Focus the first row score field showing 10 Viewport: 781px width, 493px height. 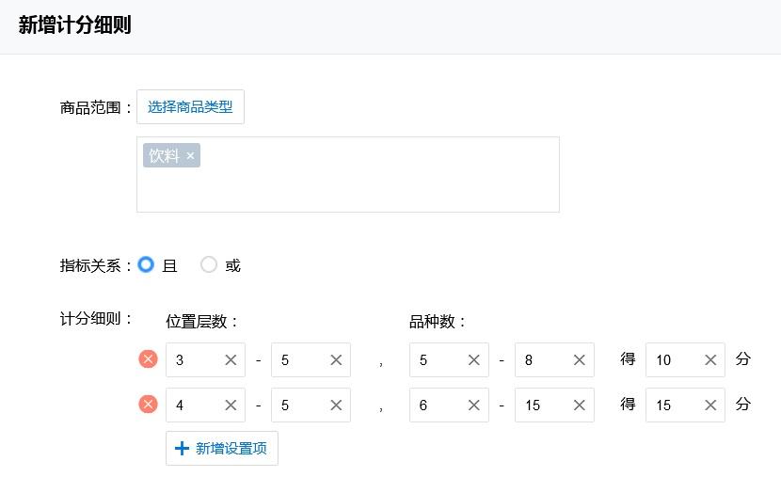tap(673, 359)
